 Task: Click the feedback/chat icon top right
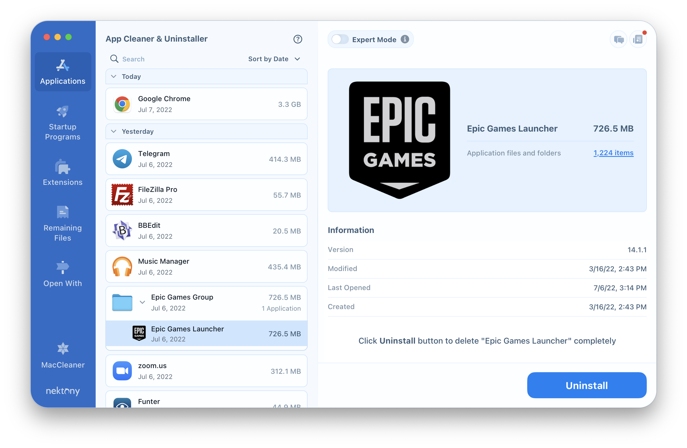[x=617, y=39]
